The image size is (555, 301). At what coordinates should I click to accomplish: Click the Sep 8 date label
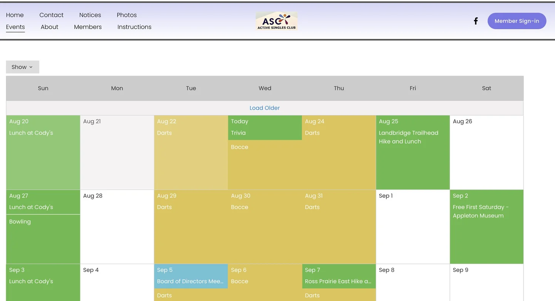(x=387, y=270)
